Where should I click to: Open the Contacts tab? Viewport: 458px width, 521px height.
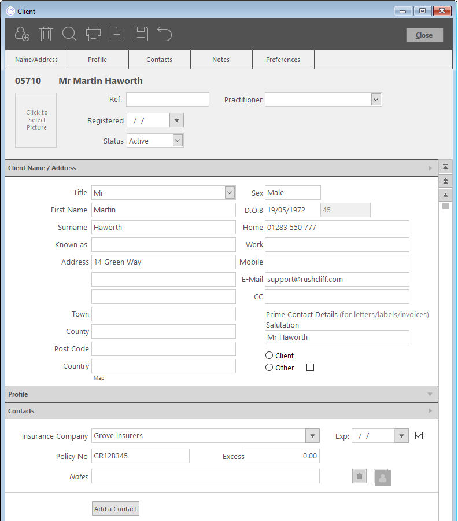[160, 60]
